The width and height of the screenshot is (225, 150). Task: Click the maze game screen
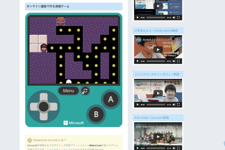[x=74, y=50]
